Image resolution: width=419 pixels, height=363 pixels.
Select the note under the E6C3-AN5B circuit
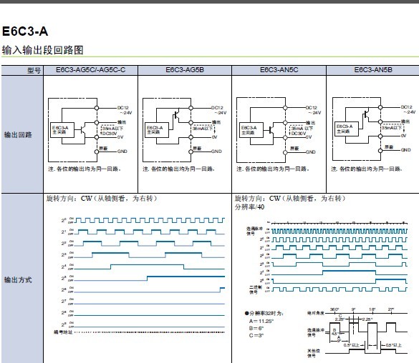(x=367, y=169)
